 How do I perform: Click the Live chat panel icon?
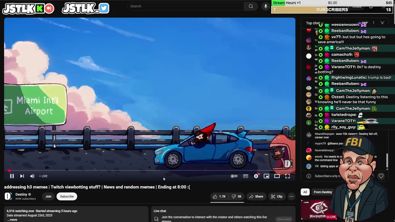156,219
